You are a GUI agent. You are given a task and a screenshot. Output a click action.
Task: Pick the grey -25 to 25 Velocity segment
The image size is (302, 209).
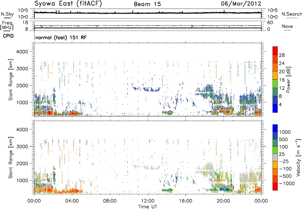click(x=275, y=157)
